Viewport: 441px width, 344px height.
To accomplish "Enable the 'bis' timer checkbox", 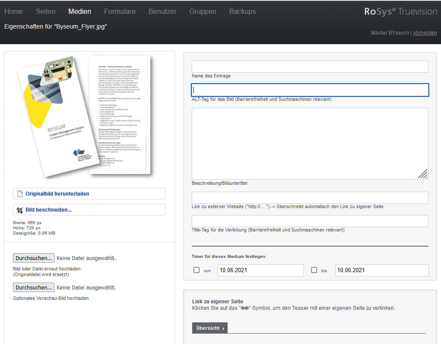I will (x=314, y=270).
